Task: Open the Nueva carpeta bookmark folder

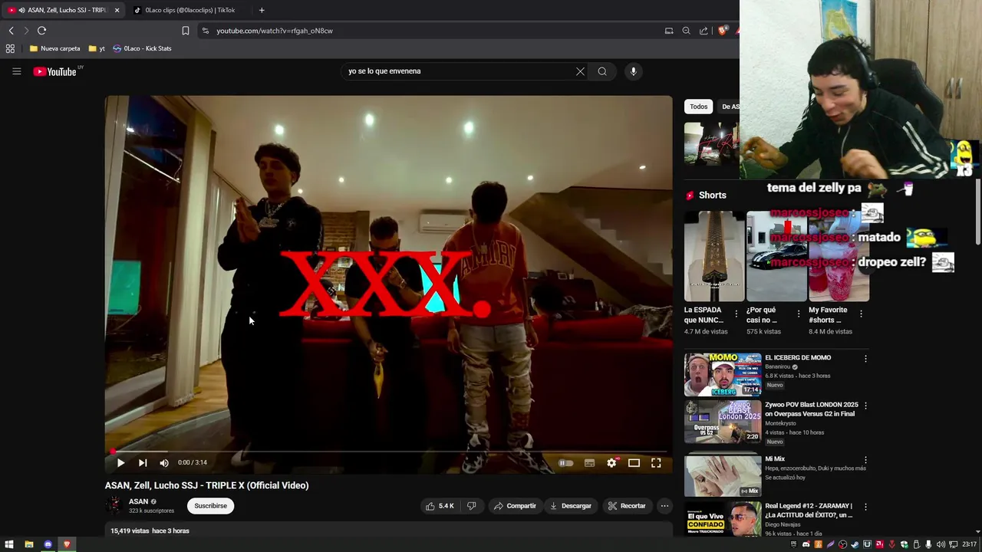Action: point(54,48)
